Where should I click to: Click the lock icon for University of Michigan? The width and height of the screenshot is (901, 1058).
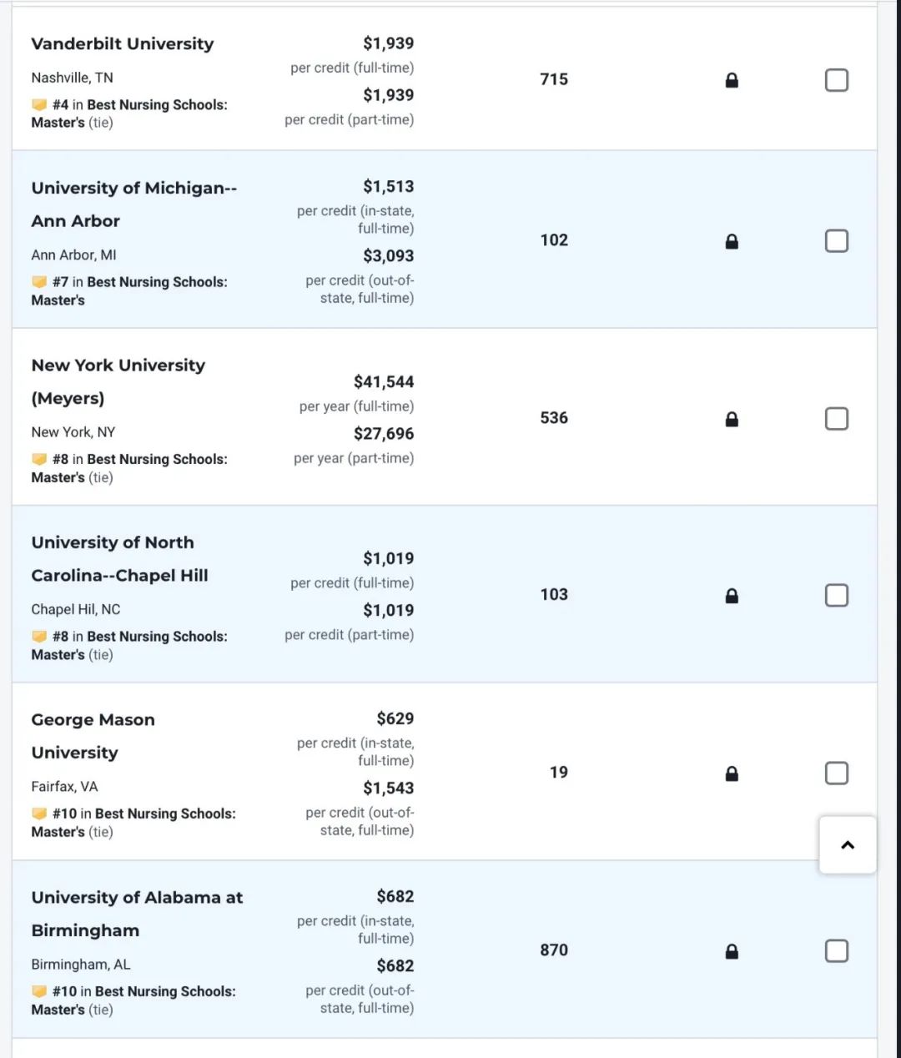[x=732, y=241]
